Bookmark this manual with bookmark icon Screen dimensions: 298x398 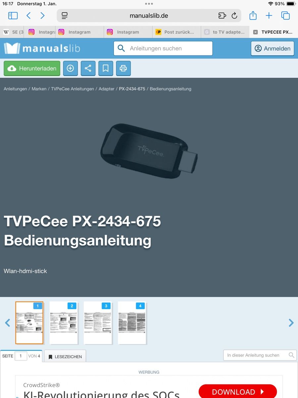pos(106,68)
